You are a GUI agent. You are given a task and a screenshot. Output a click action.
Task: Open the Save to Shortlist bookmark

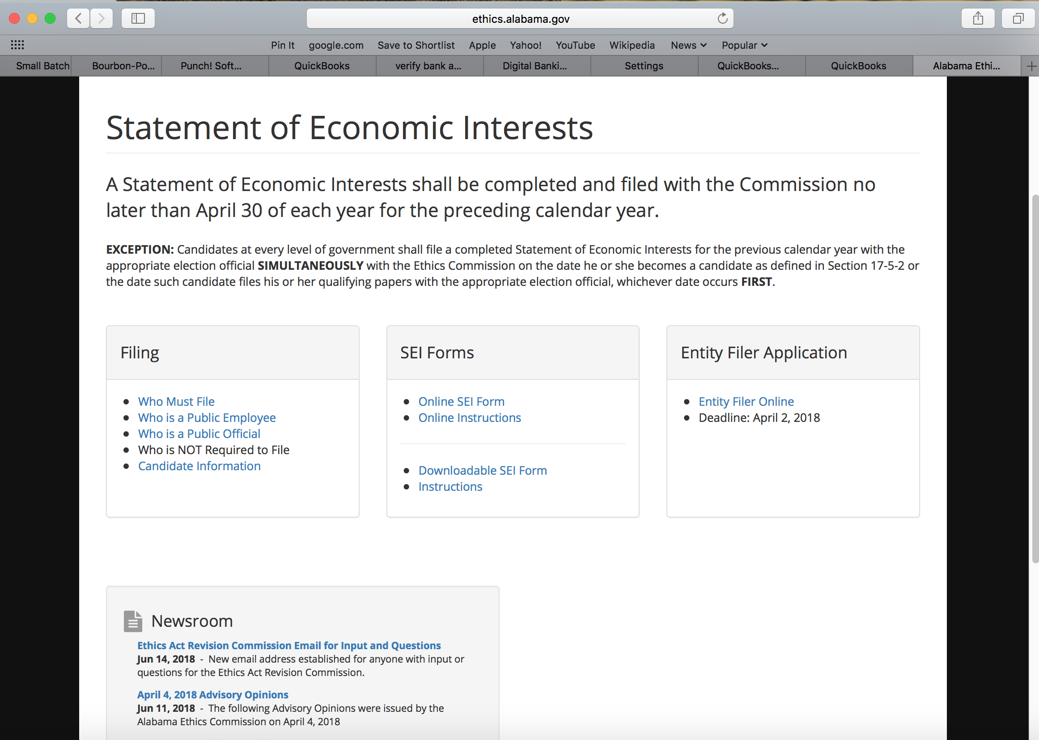[x=416, y=45]
